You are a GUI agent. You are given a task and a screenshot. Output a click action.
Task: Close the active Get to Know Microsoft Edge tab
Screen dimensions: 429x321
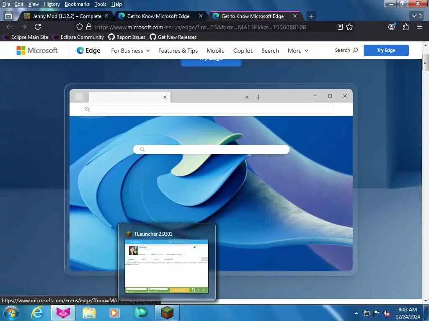pyautogui.click(x=295, y=16)
